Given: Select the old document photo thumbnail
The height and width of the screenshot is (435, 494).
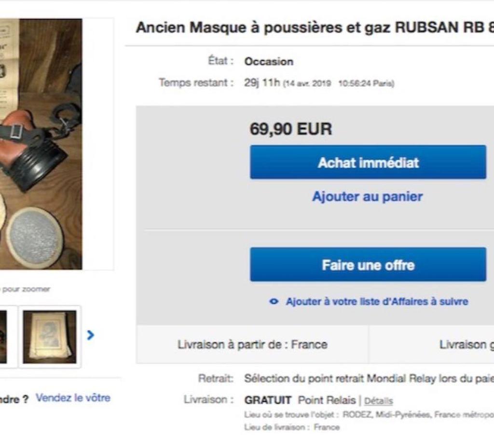Looking at the screenshot, I should click(50, 337).
